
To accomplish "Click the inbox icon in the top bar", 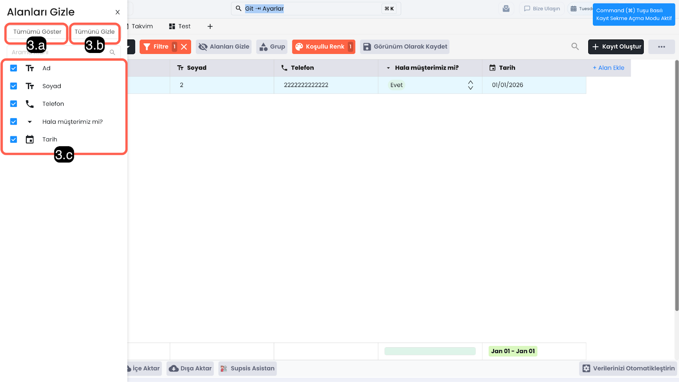I will [506, 8].
